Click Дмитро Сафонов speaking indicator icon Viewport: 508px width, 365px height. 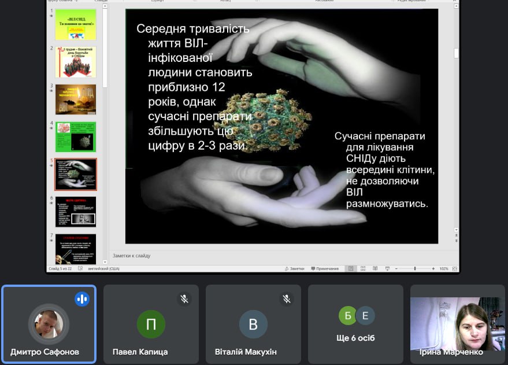tap(82, 299)
